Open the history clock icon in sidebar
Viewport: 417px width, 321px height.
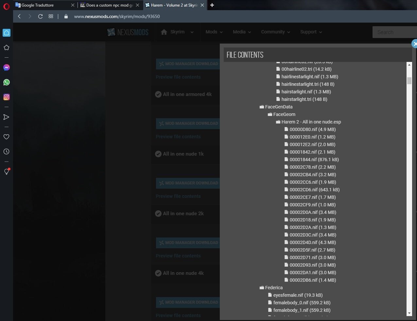point(6,152)
